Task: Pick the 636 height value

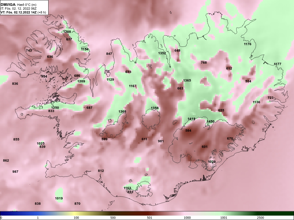Action: click(x=50, y=57)
